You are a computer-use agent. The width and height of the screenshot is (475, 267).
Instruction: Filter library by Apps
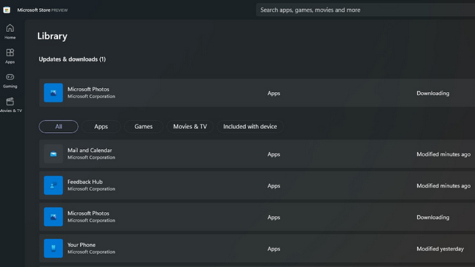coord(101,127)
